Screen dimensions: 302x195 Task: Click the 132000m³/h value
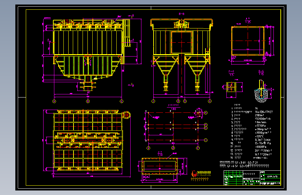(263, 119)
